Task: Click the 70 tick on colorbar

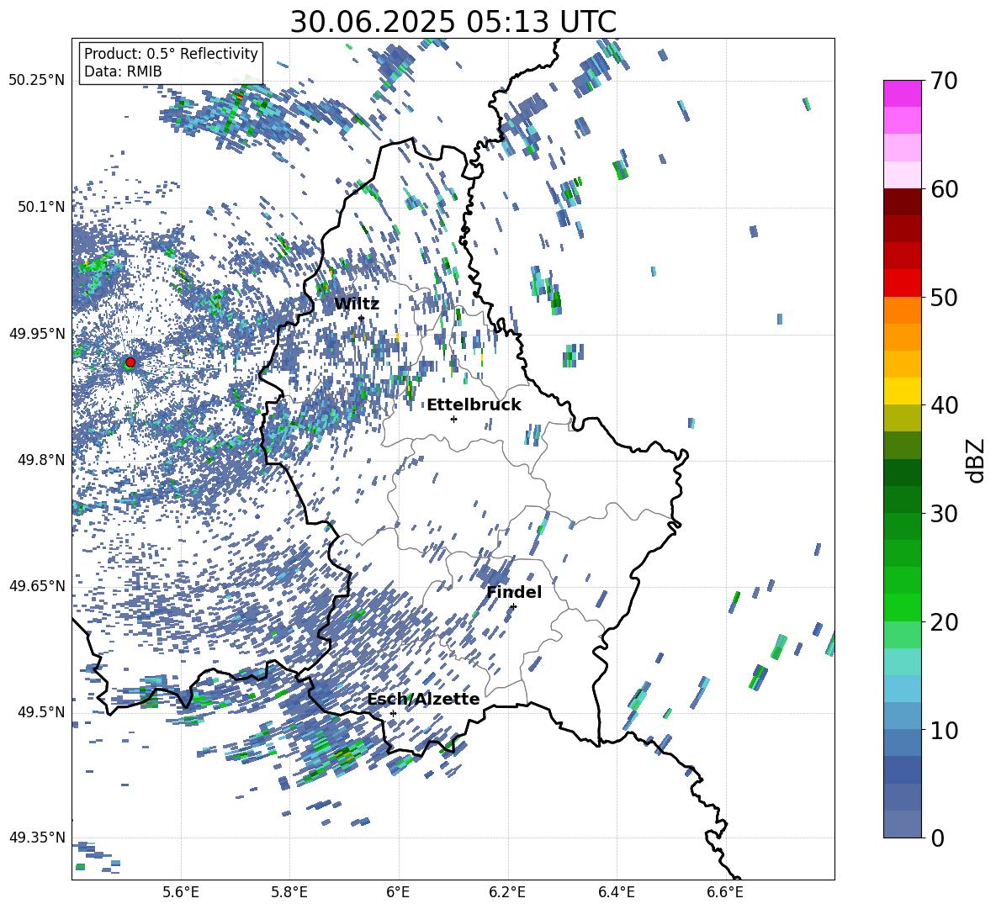Action: click(x=945, y=81)
